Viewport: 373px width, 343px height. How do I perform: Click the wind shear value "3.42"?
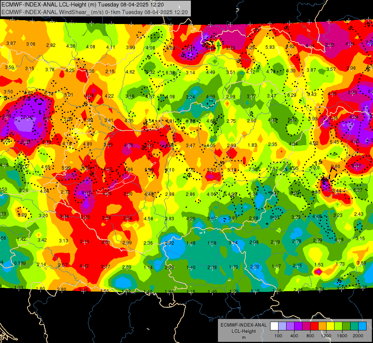[x=42, y=240]
